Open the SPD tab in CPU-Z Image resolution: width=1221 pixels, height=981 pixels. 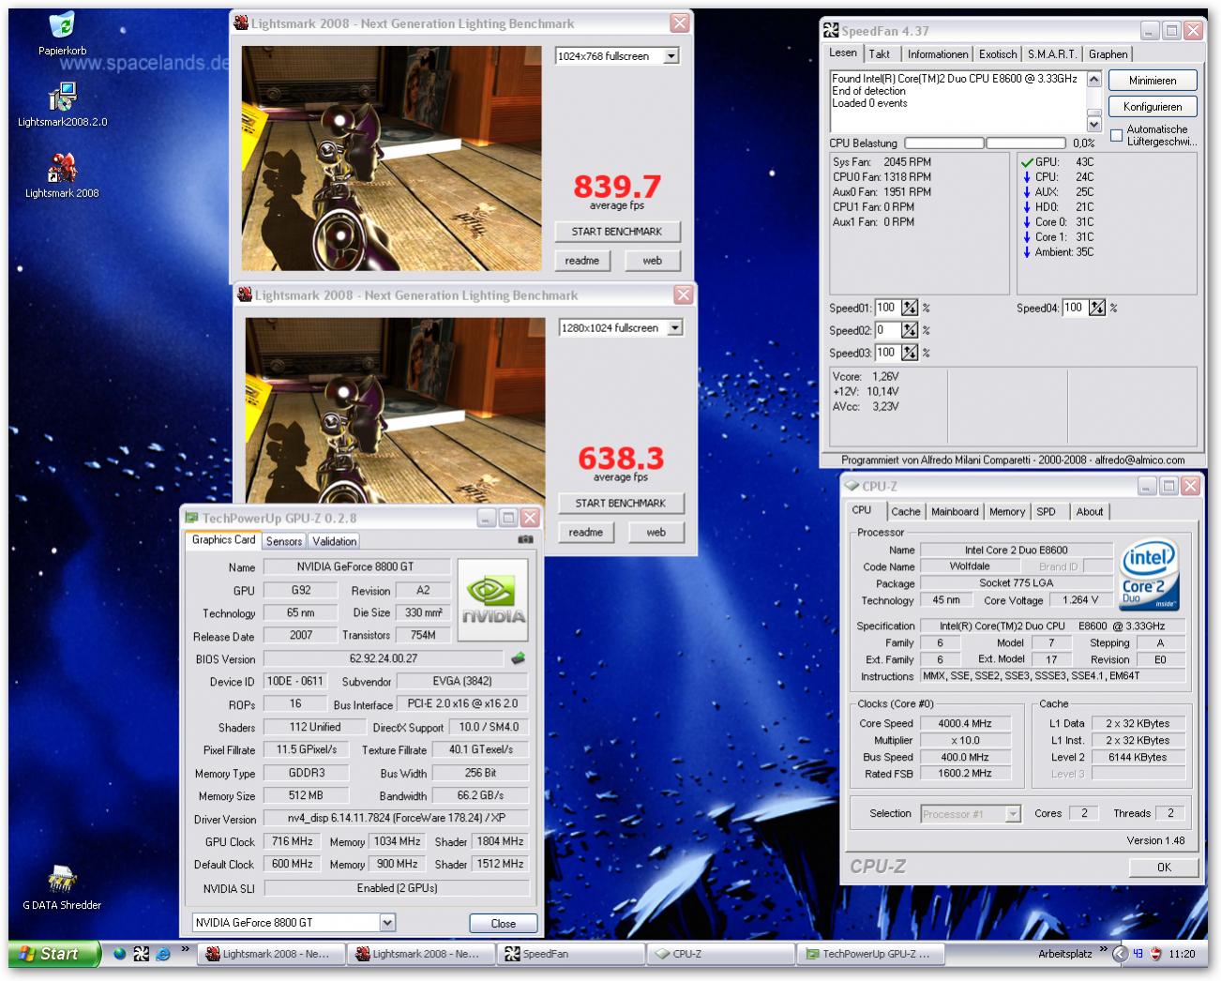click(x=1046, y=512)
